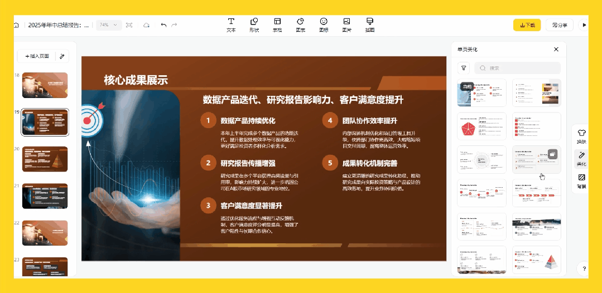Open the filter icon in 单页美化 panel
602x293 pixels.
(x=464, y=69)
